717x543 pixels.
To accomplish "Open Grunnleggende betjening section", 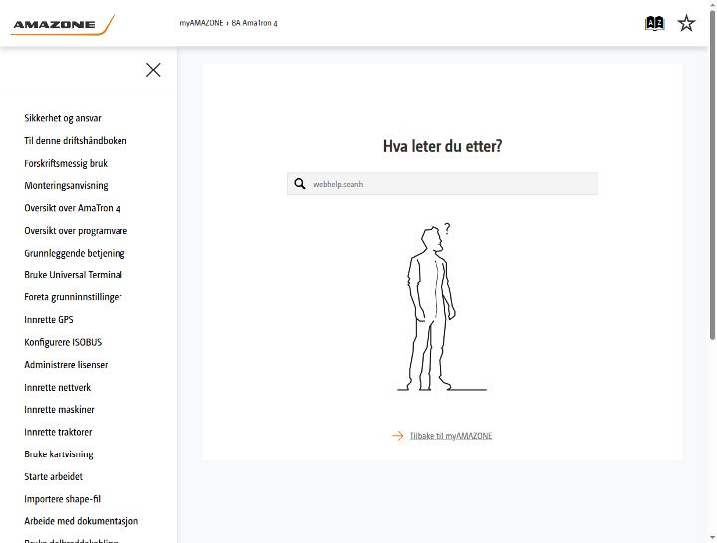I will pyautogui.click(x=75, y=253).
